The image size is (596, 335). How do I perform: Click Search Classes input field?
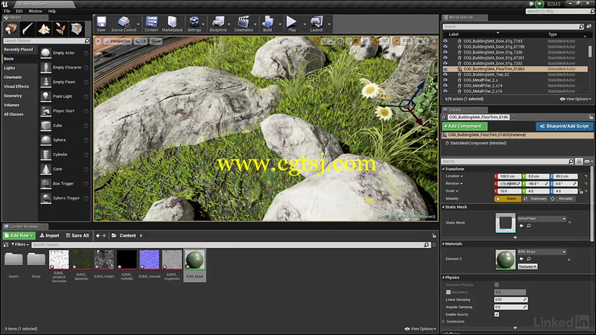click(x=46, y=41)
